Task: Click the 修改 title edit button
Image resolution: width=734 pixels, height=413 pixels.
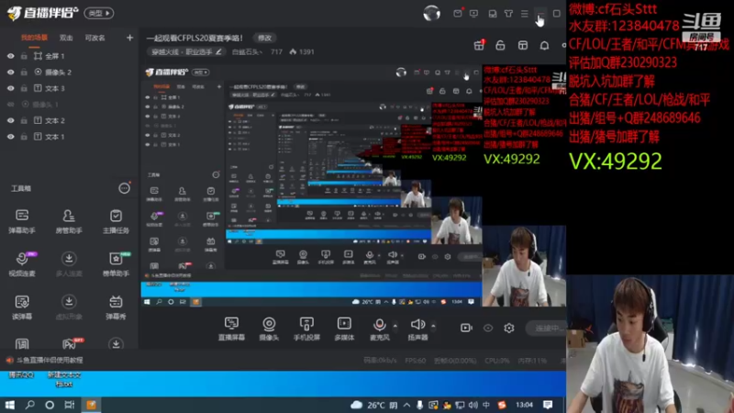Action: coord(264,38)
